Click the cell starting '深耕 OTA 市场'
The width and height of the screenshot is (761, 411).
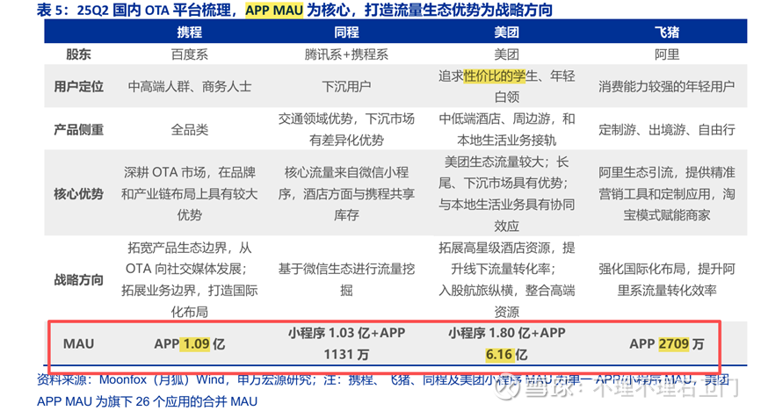[189, 193]
